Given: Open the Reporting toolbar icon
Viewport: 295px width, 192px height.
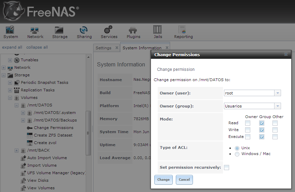Looking at the screenshot, I should (182, 30).
